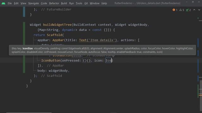
Task: Click the green typo check indicator showing 2
Action: coord(188,10)
